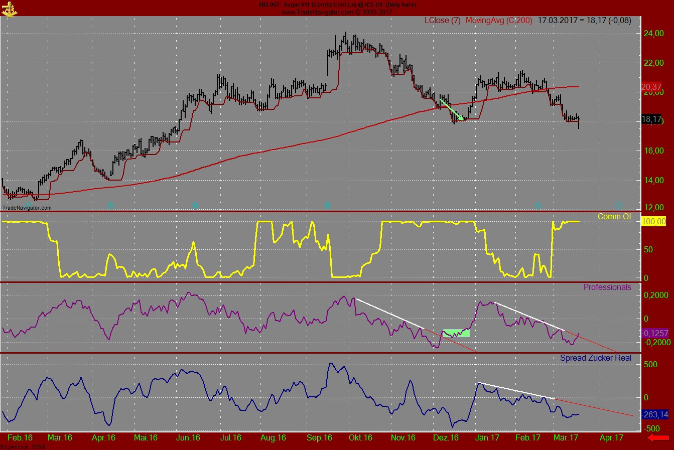
Task: Click the teal event marker below June 2016
Action: pos(195,205)
